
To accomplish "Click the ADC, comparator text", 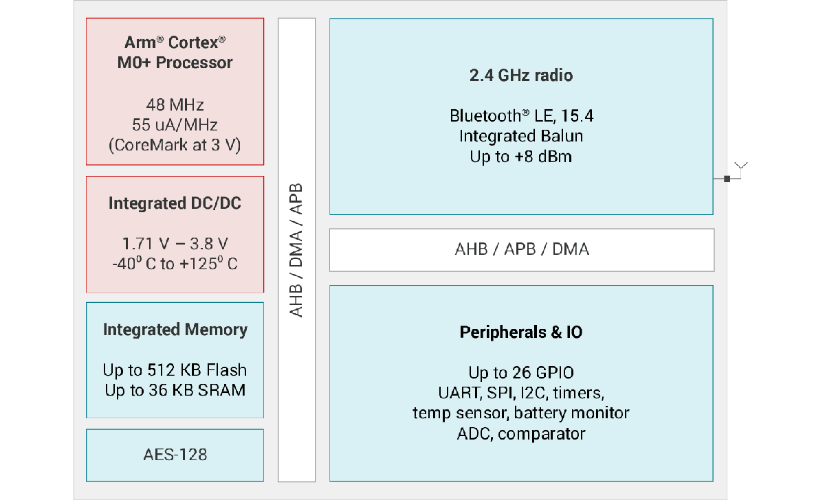I will (x=521, y=433).
